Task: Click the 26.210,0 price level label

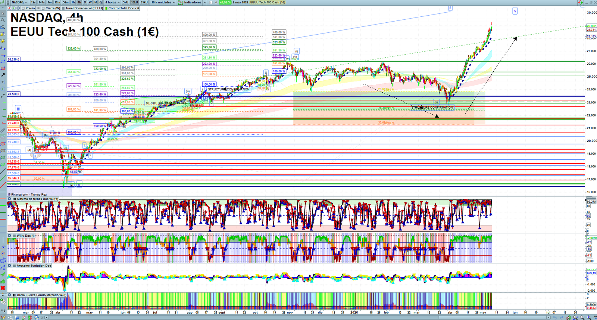Action: click(x=13, y=60)
